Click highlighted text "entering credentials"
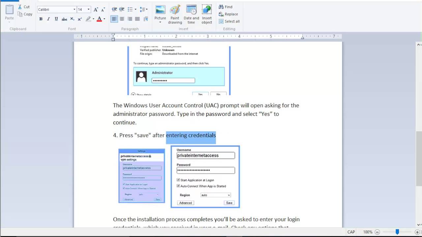422x237 pixels. 191,135
